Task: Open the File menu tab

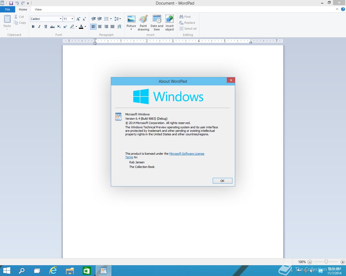Action: click(x=8, y=9)
